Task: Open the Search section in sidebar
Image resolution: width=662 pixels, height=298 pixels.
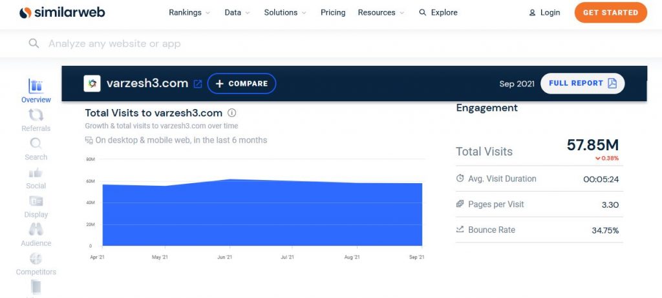Action: [36, 144]
